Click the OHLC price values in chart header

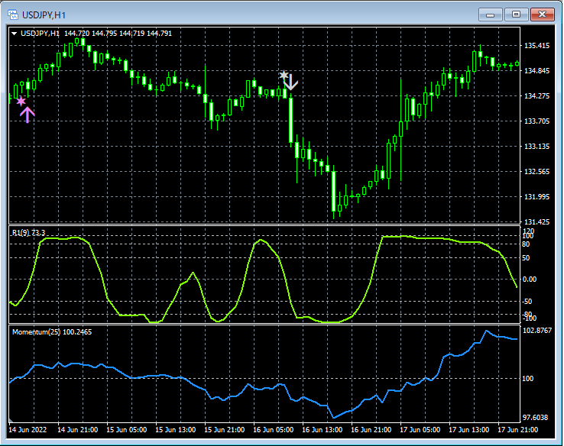[x=118, y=34]
